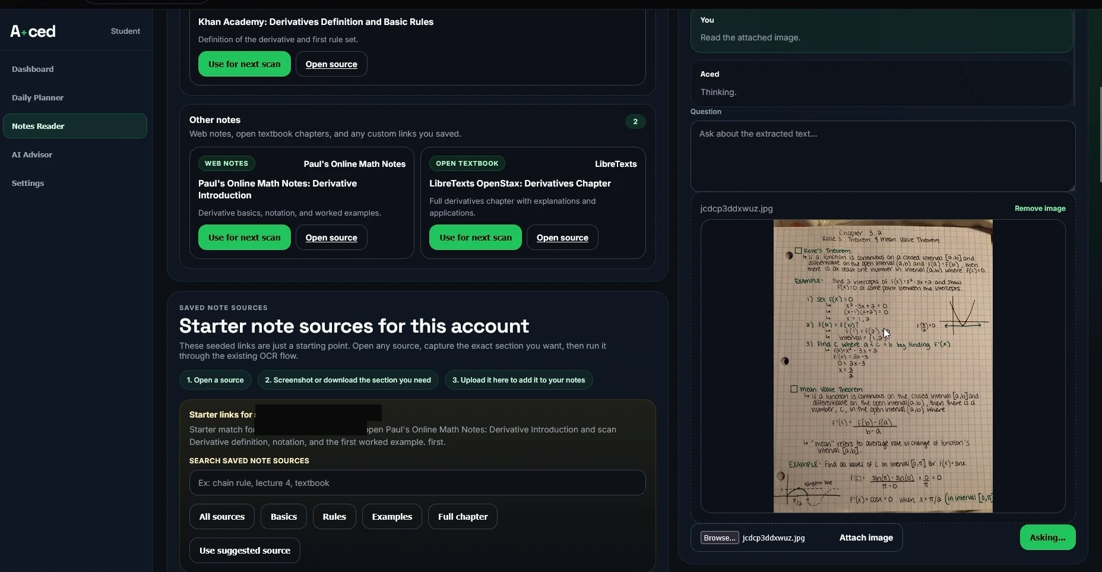Click the A+ced logo in the sidebar
1102x572 pixels.
coord(33,31)
